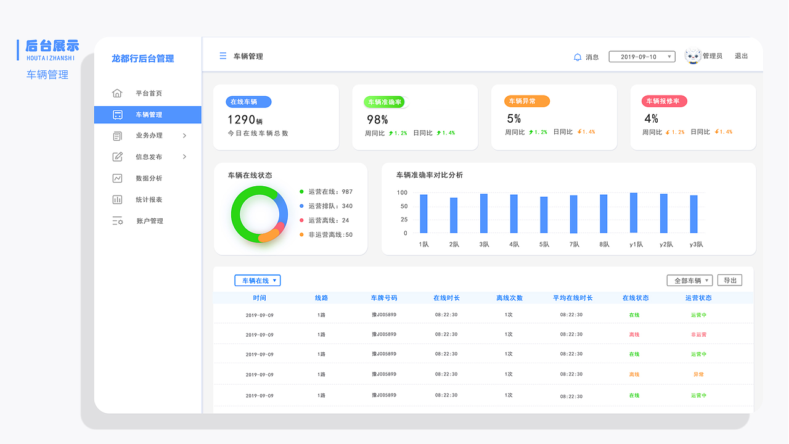Click the 4% 车辆报修率 value
This screenshot has height=444, width=789.
tap(651, 118)
